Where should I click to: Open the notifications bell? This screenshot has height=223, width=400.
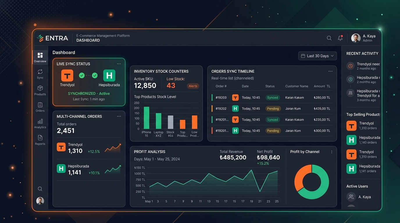[340, 38]
